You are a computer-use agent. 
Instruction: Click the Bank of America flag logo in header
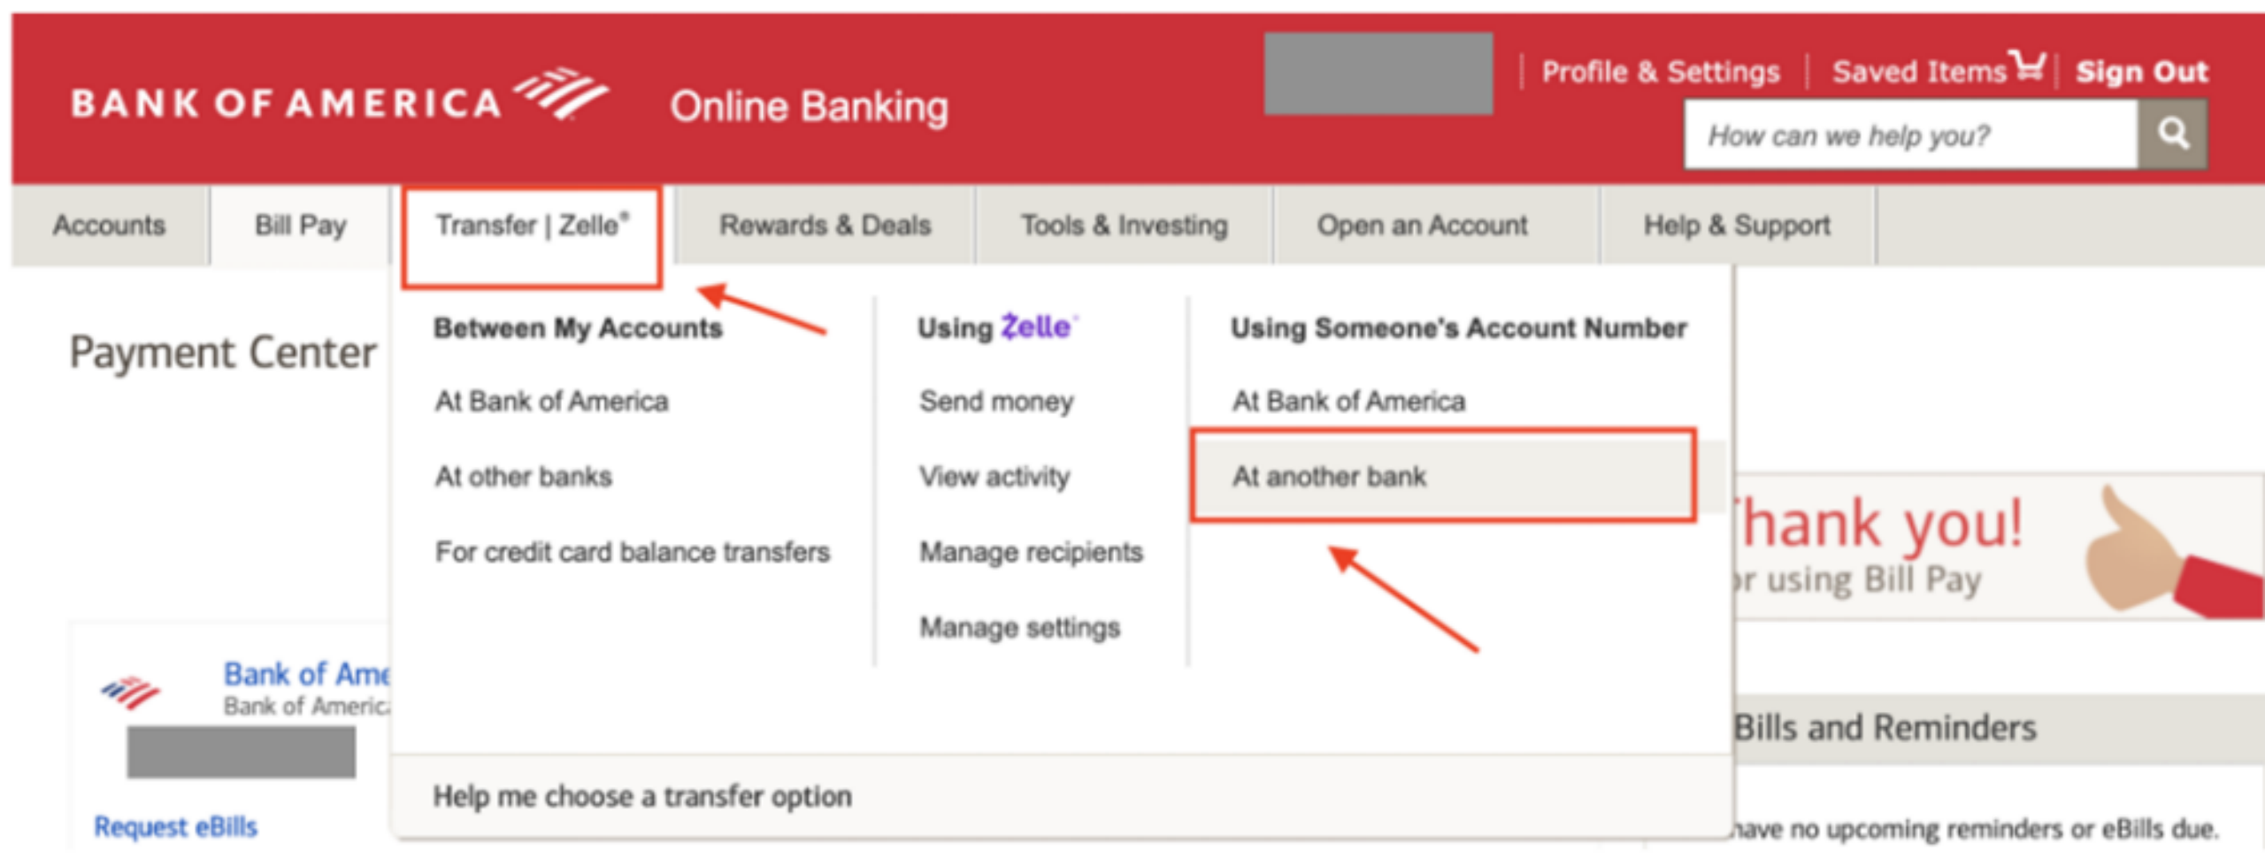click(561, 93)
